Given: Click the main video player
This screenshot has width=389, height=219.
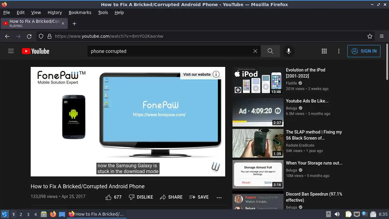Looking at the screenshot, I should click(x=128, y=122).
